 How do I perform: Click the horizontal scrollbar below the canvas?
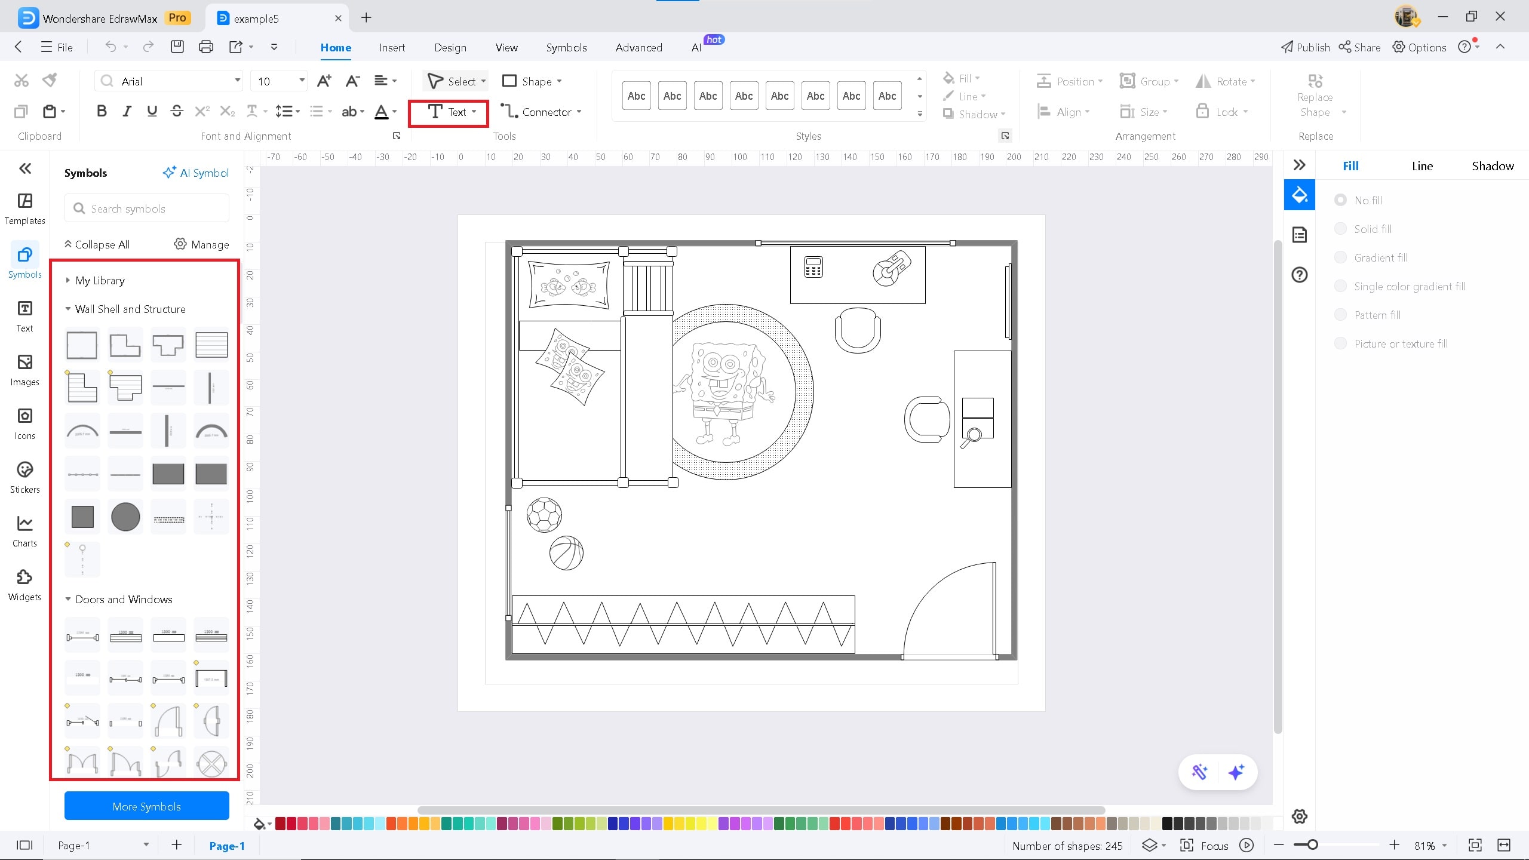760,810
